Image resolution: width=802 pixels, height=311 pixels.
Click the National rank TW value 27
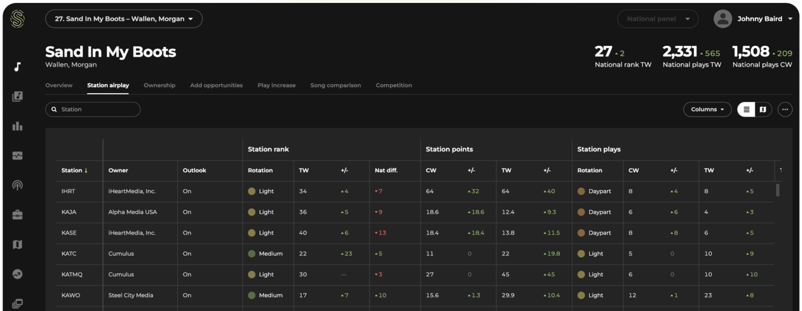pyautogui.click(x=603, y=52)
